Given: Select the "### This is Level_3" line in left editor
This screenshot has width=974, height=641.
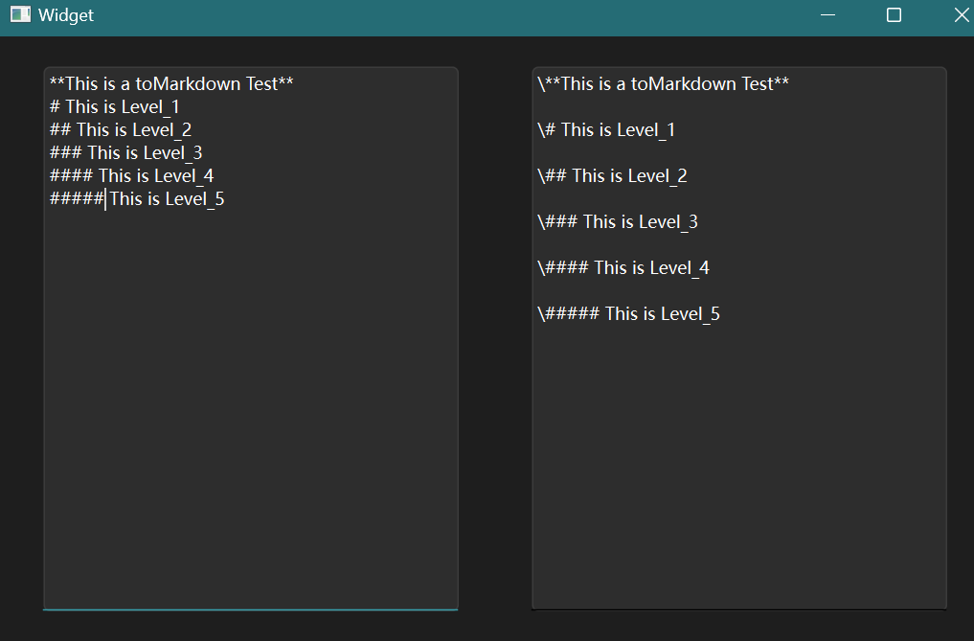Looking at the screenshot, I should [x=126, y=153].
